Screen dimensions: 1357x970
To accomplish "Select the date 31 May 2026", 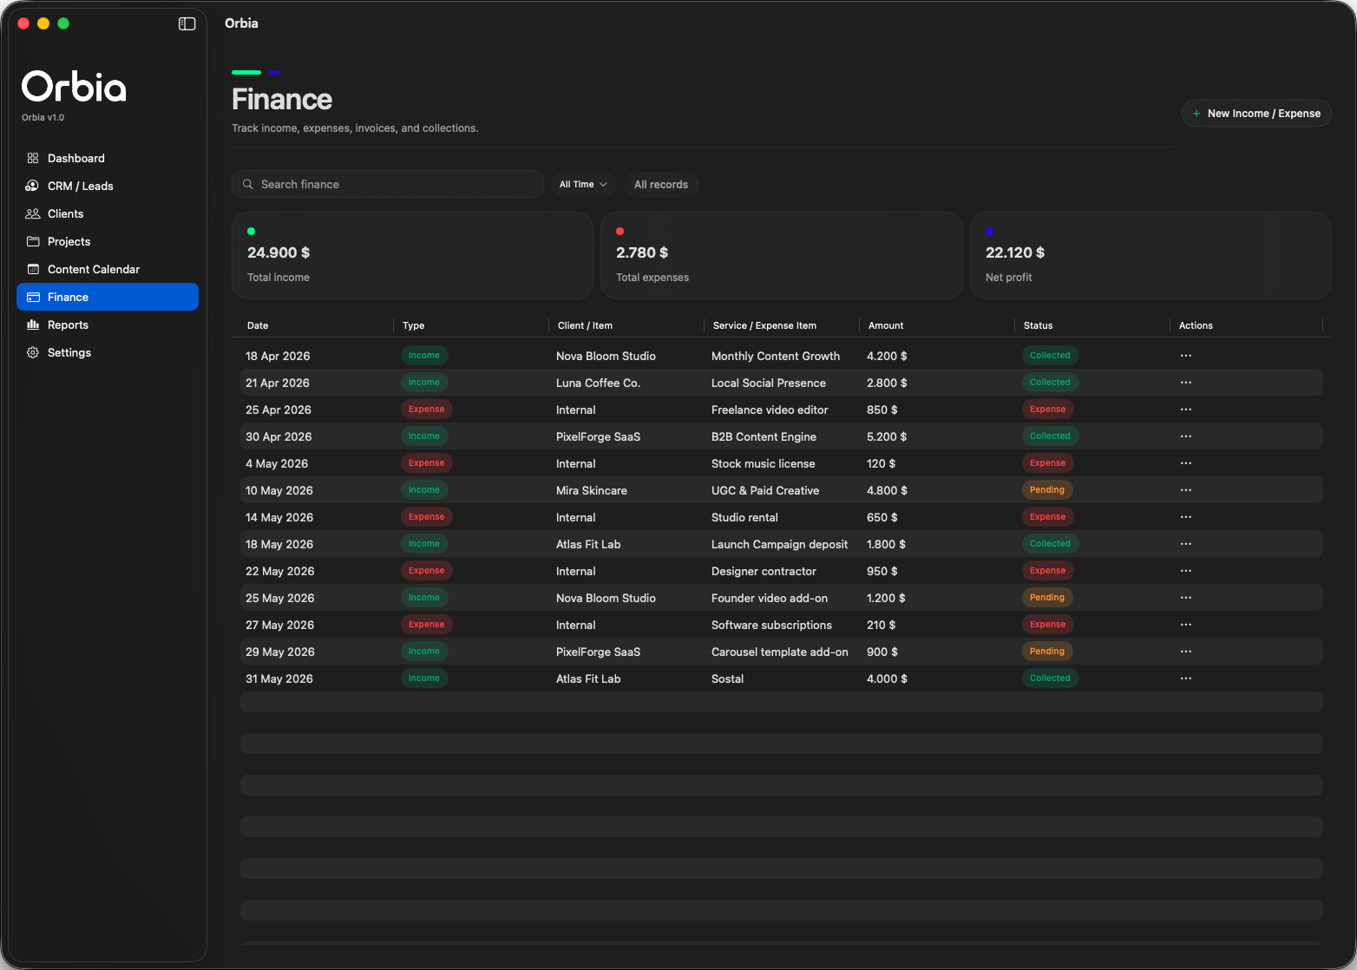I will pos(279,678).
